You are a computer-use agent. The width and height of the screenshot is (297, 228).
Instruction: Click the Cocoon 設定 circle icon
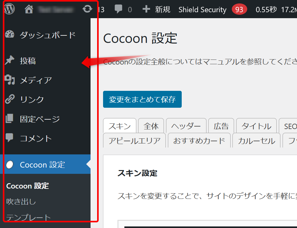[9, 164]
